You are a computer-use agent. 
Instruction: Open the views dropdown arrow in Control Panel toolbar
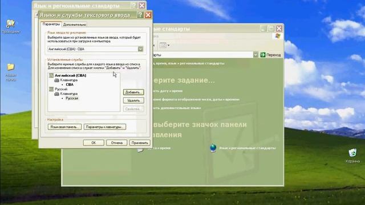(168, 46)
